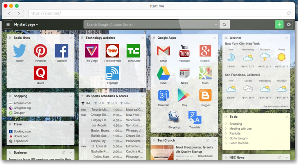The image size is (298, 165).
Task: Launch the Blogger app icon
Action: [205, 95]
